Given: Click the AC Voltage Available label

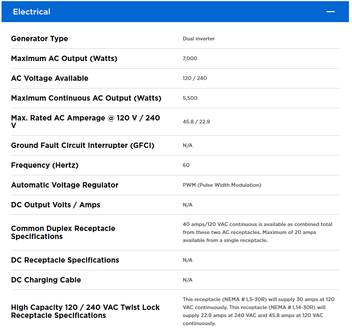Looking at the screenshot, I should (50, 79).
